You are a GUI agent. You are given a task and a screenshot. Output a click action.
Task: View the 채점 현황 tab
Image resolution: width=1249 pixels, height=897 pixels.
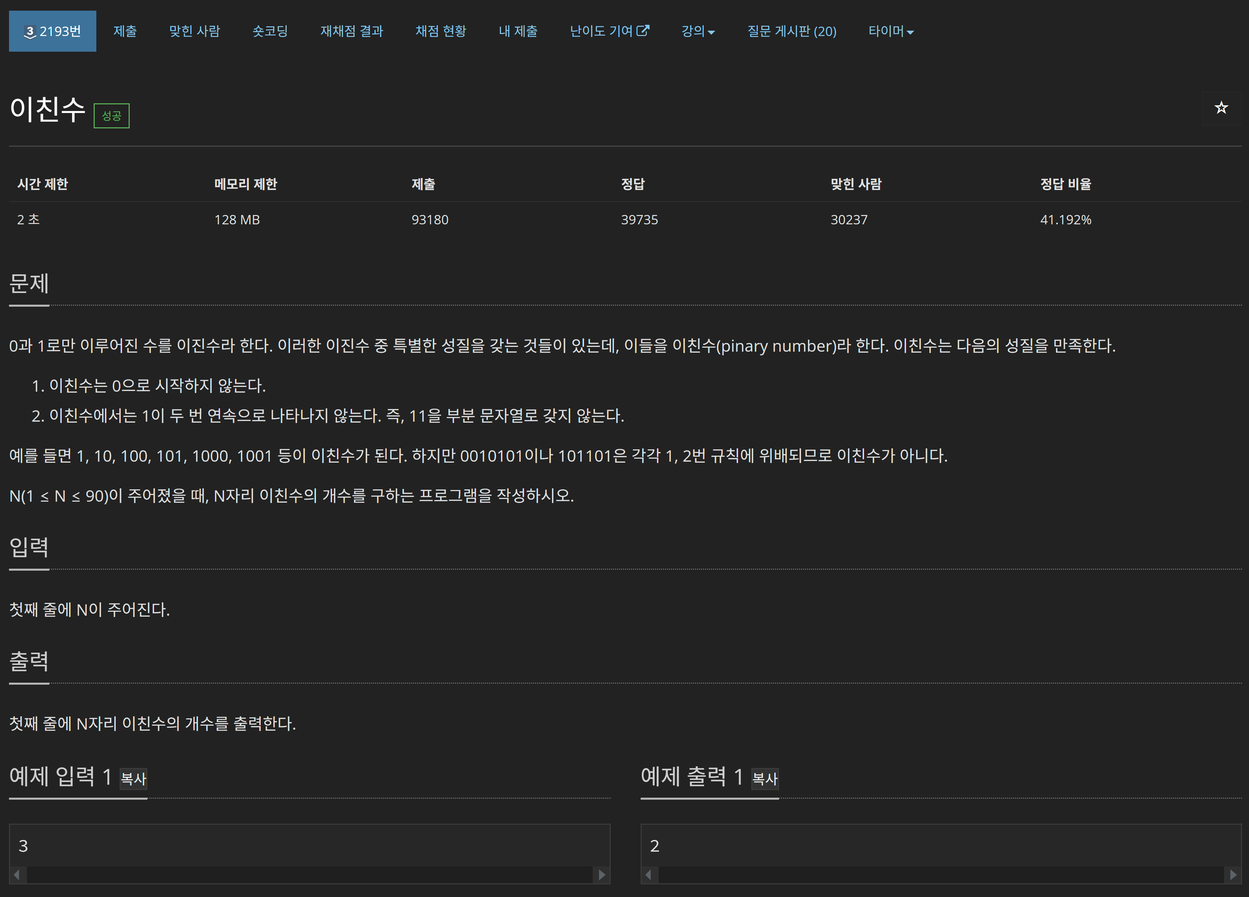(441, 31)
